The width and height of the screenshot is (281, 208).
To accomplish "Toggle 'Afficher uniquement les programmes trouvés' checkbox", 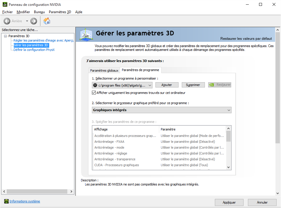I will 94,93.
